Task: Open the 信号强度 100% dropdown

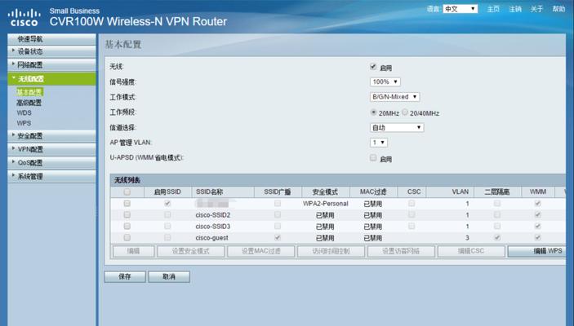Action: point(385,81)
